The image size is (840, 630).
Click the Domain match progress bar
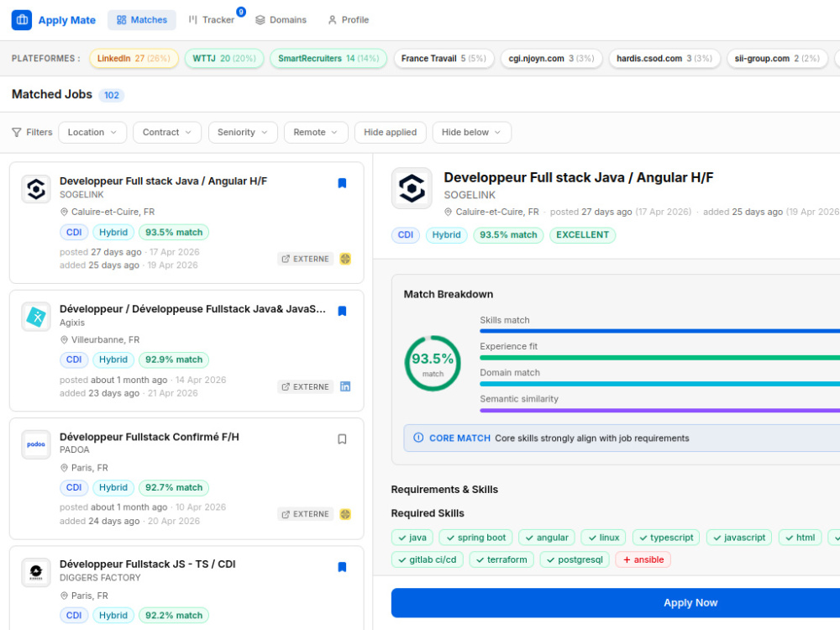tap(659, 384)
